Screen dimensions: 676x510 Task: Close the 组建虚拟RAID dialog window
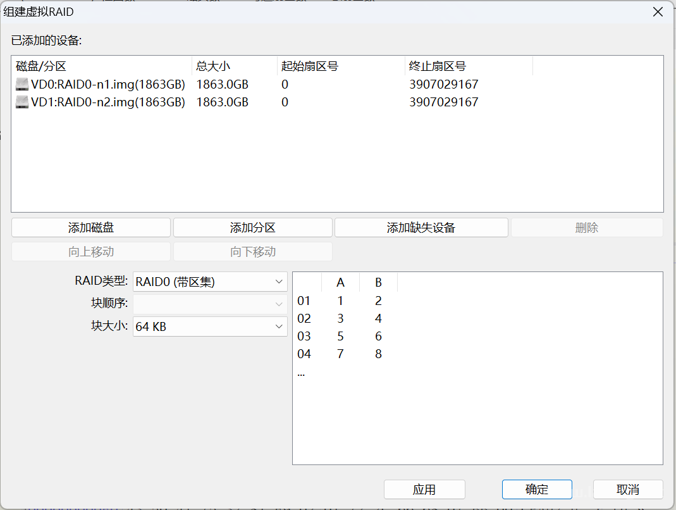pos(658,11)
